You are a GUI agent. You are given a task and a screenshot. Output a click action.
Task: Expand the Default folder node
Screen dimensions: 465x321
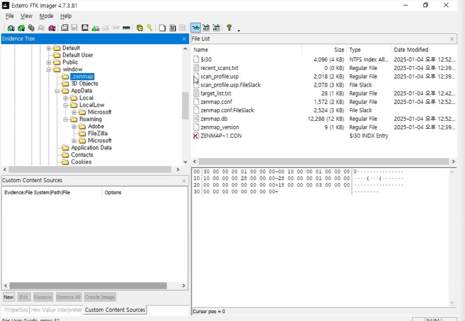tap(49, 48)
